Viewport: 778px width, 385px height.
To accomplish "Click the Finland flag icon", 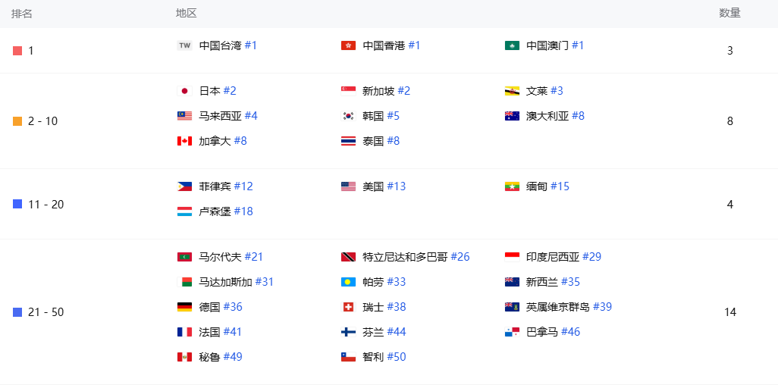I will coord(348,332).
